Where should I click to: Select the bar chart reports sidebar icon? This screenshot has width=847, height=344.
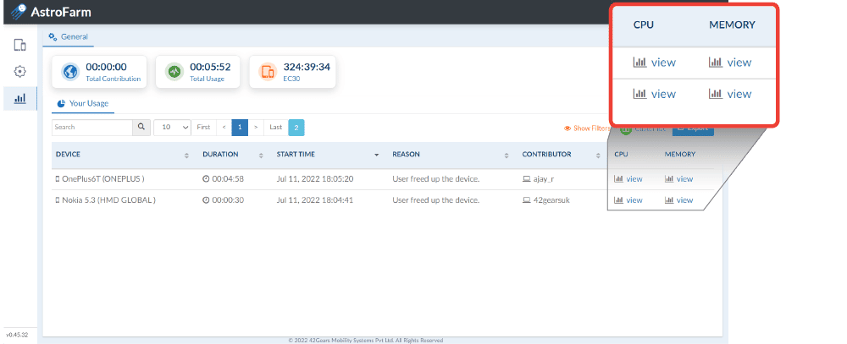19,98
